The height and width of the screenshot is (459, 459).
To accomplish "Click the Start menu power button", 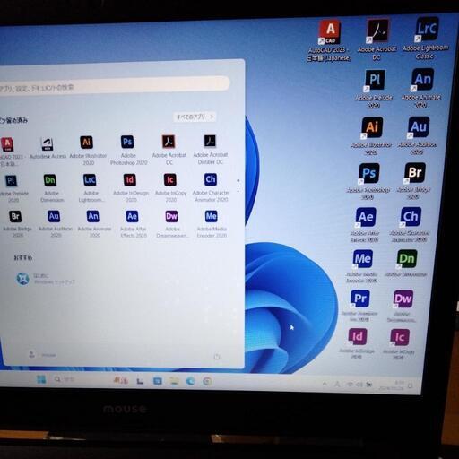I will click(217, 357).
